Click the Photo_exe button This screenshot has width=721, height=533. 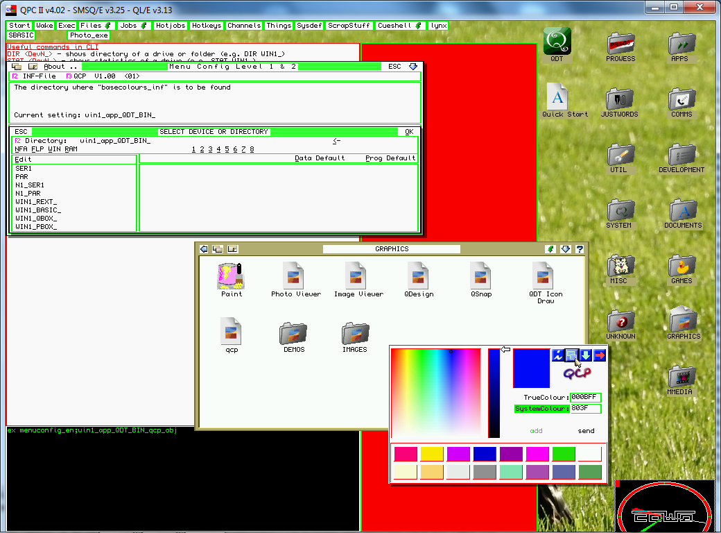click(89, 35)
